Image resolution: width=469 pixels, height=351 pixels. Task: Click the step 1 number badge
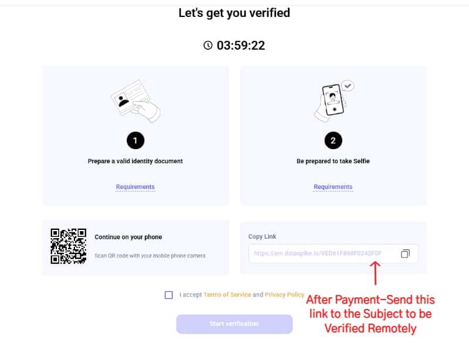[135, 140]
